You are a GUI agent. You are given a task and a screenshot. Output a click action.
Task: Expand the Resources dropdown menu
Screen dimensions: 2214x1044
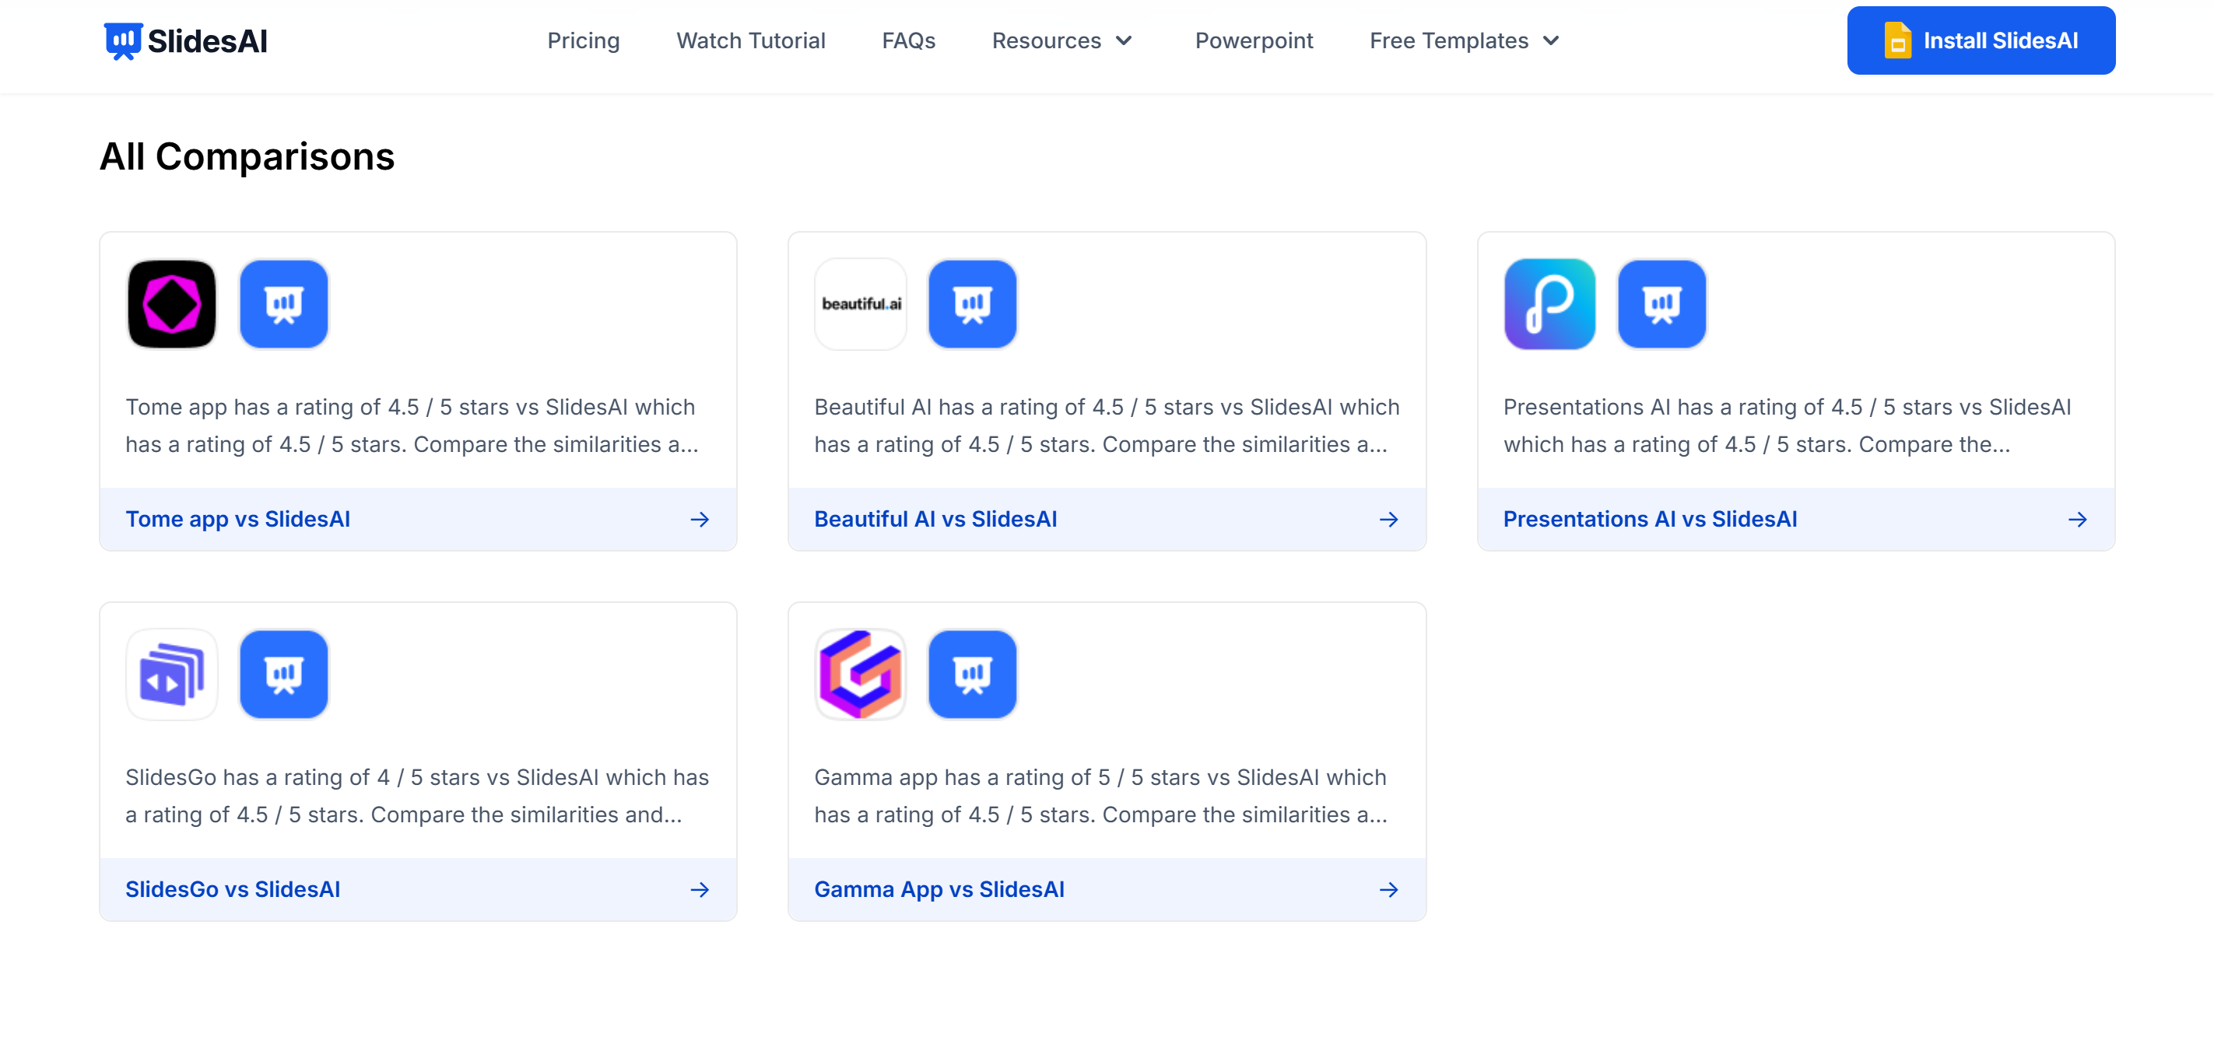[x=1063, y=40]
